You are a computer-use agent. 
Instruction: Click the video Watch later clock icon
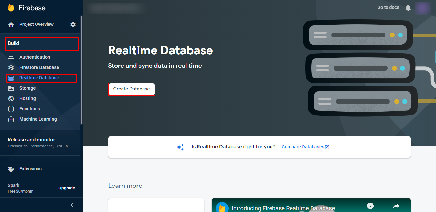pyautogui.click(x=370, y=206)
